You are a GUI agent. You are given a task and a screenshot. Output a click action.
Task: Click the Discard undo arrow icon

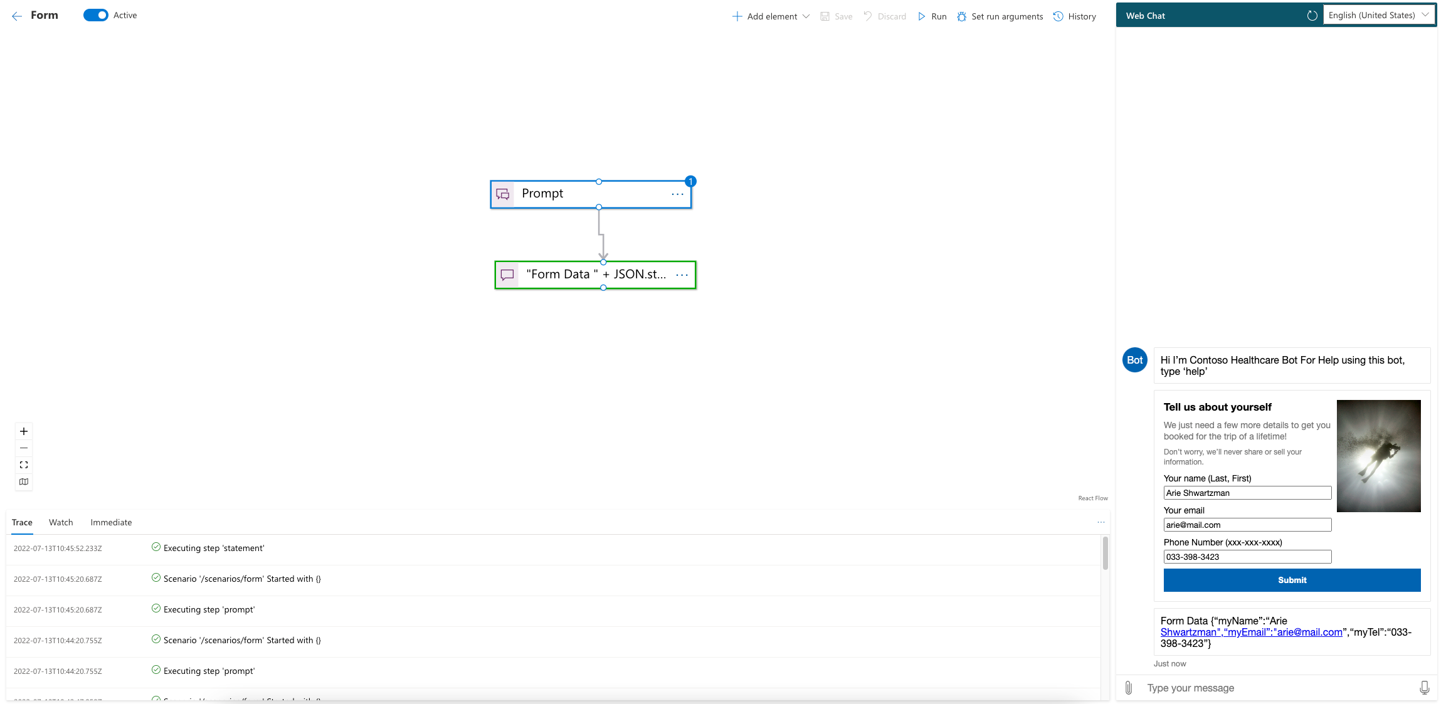tap(868, 16)
